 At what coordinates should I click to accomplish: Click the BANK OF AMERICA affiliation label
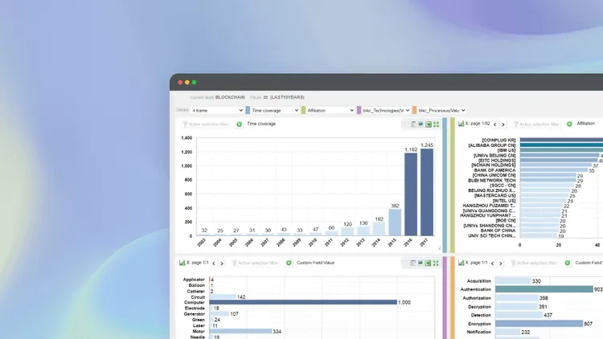[x=494, y=170]
